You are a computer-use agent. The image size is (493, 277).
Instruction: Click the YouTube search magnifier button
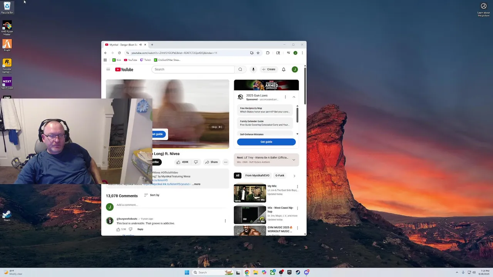pos(240,69)
